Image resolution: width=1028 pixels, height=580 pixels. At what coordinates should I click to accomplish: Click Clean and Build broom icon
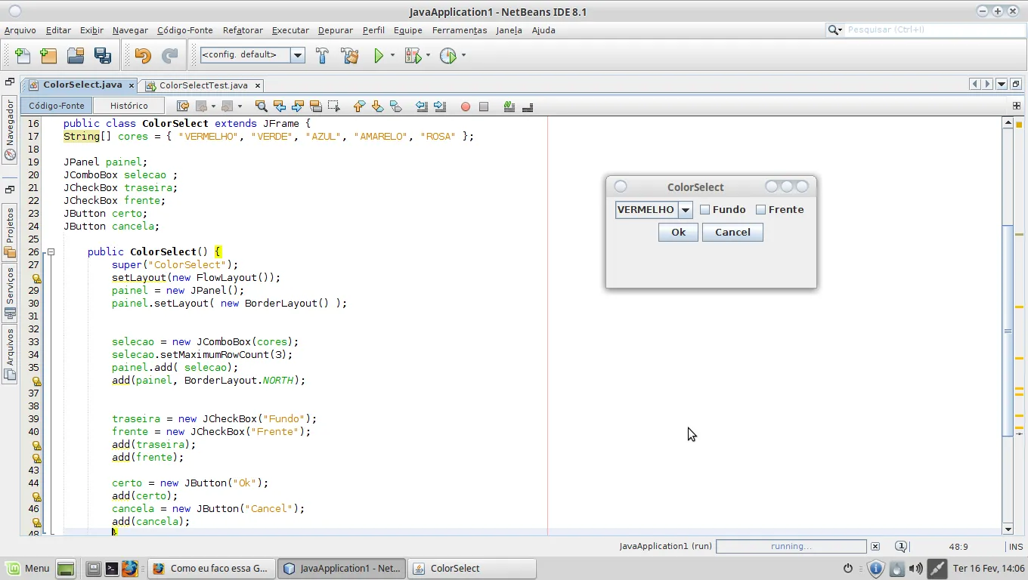349,56
